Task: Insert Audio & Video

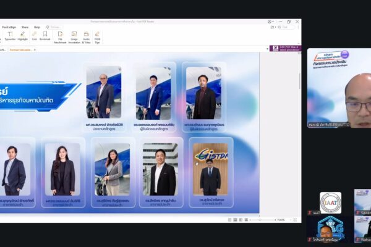Action: point(87,38)
